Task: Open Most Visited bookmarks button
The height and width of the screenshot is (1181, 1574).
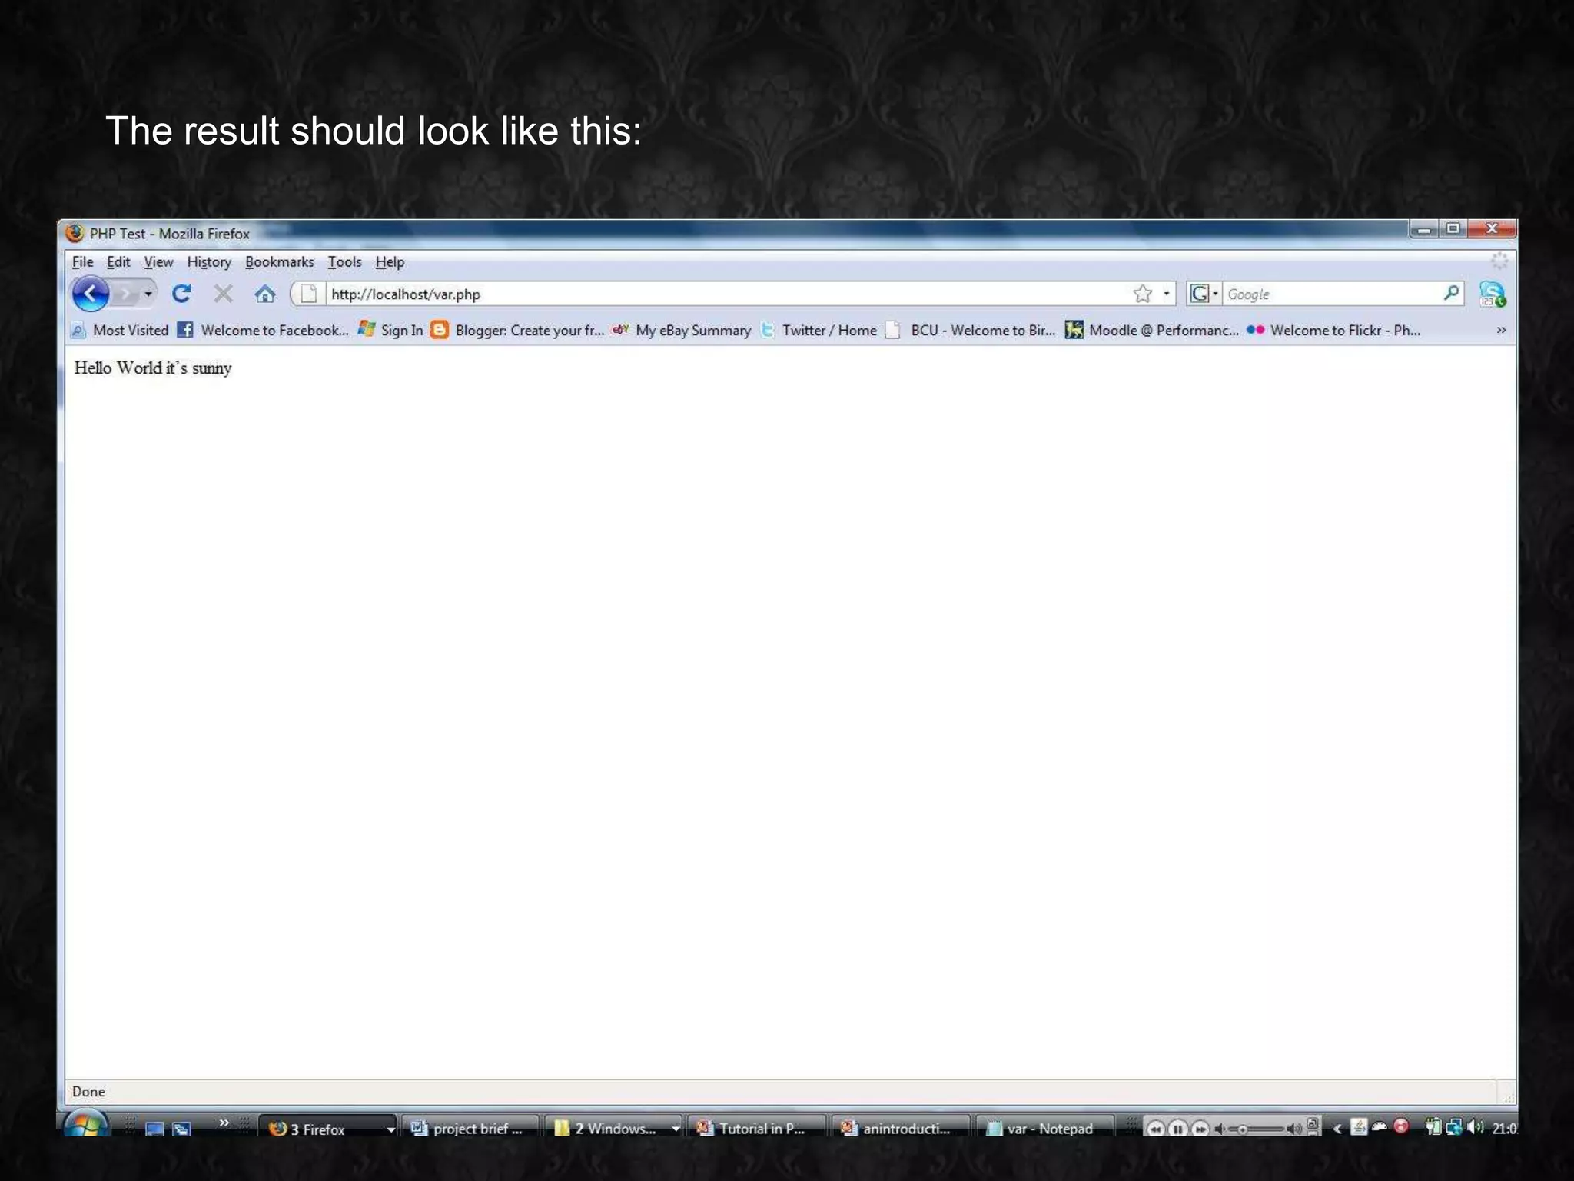Action: tap(120, 331)
